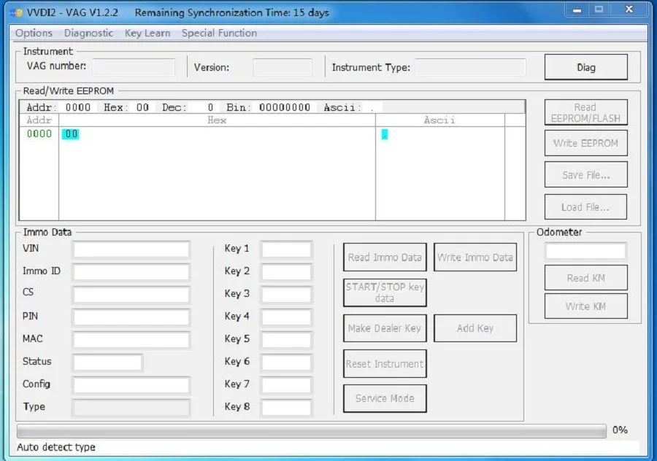Open the Options menu
Viewport: 657px width, 461px height.
(34, 33)
